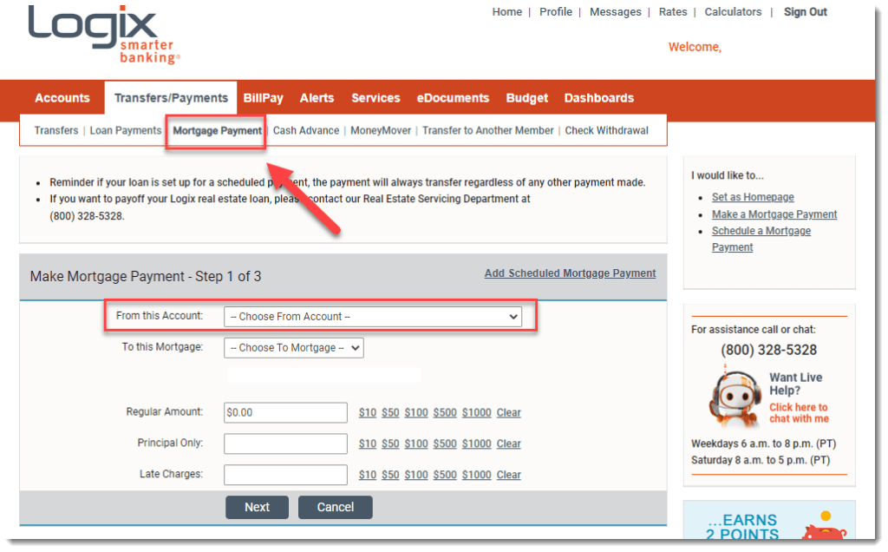Open the Accounts main tab
888x552 pixels.
[62, 98]
